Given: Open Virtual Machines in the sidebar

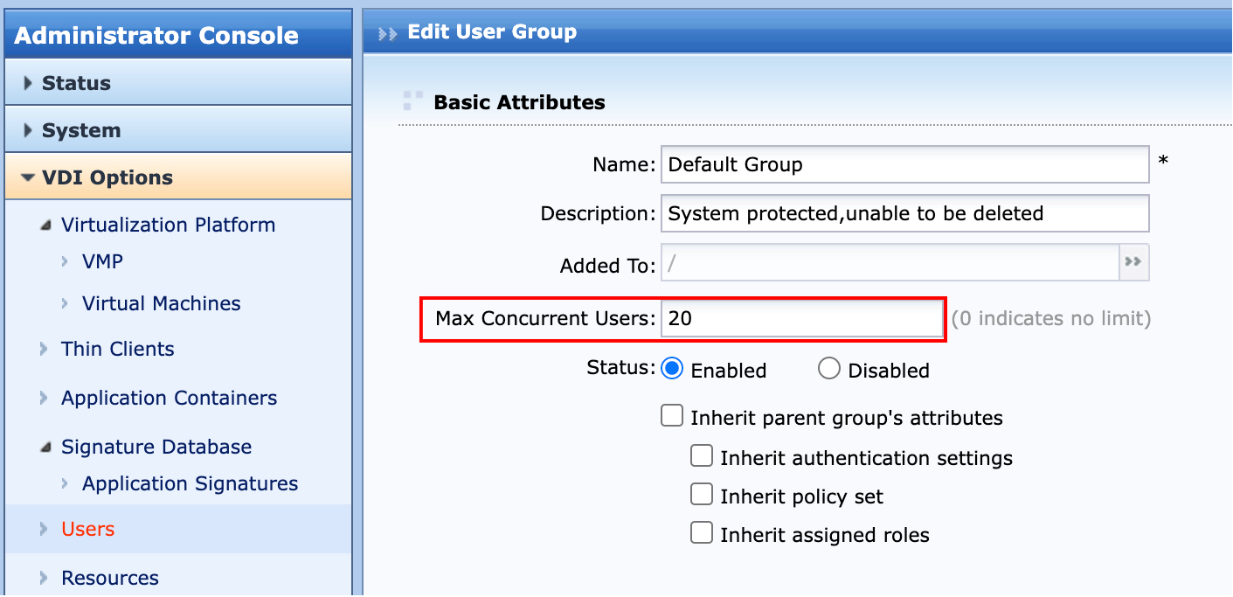Looking at the screenshot, I should point(161,303).
